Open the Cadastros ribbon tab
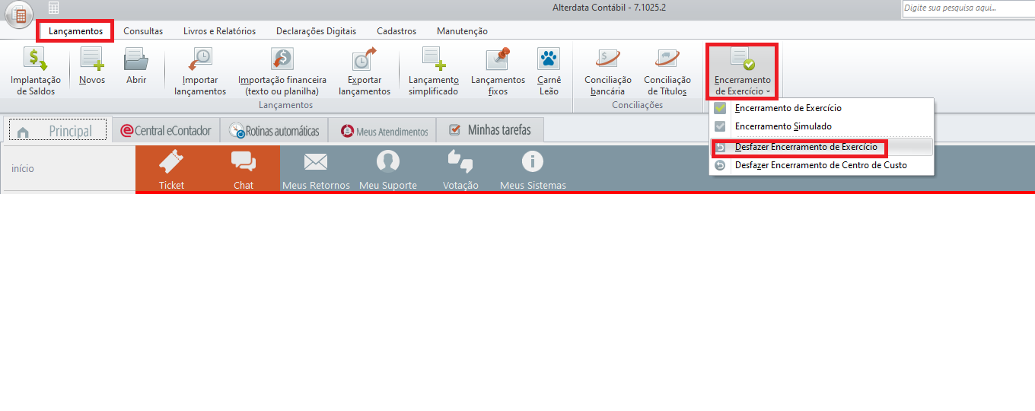 tap(396, 31)
